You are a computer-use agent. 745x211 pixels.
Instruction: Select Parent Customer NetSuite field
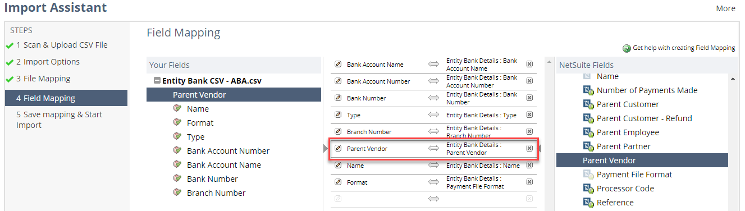click(x=628, y=104)
